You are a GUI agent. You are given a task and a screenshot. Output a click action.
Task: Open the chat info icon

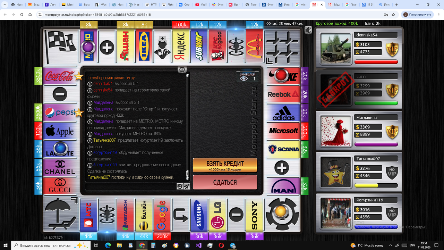click(182, 69)
